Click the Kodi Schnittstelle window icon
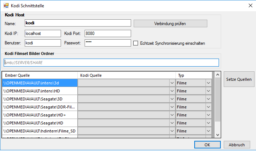This screenshot has height=151, width=256. (6, 5)
